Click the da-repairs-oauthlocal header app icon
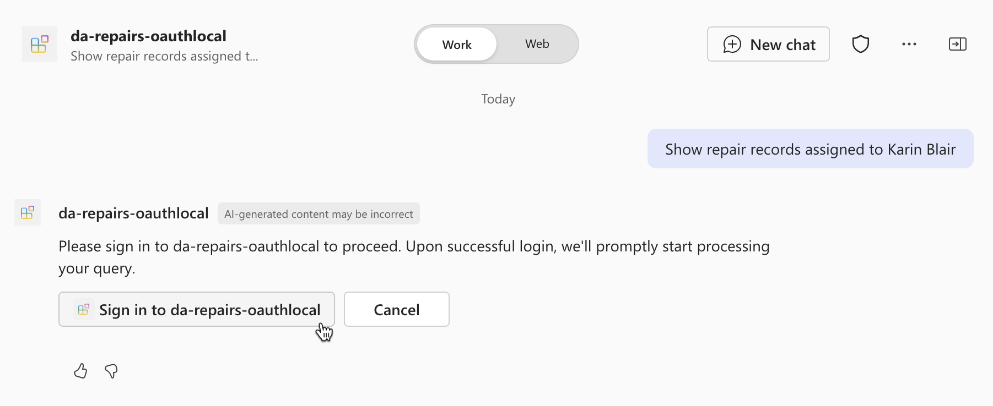The height and width of the screenshot is (406, 993). pyautogui.click(x=40, y=44)
